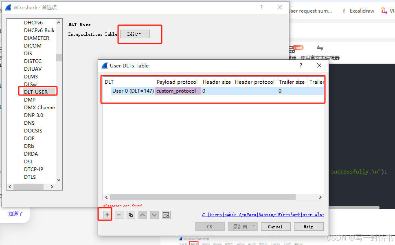Click the Header size column header
The height and width of the screenshot is (245, 395).
[217, 82]
